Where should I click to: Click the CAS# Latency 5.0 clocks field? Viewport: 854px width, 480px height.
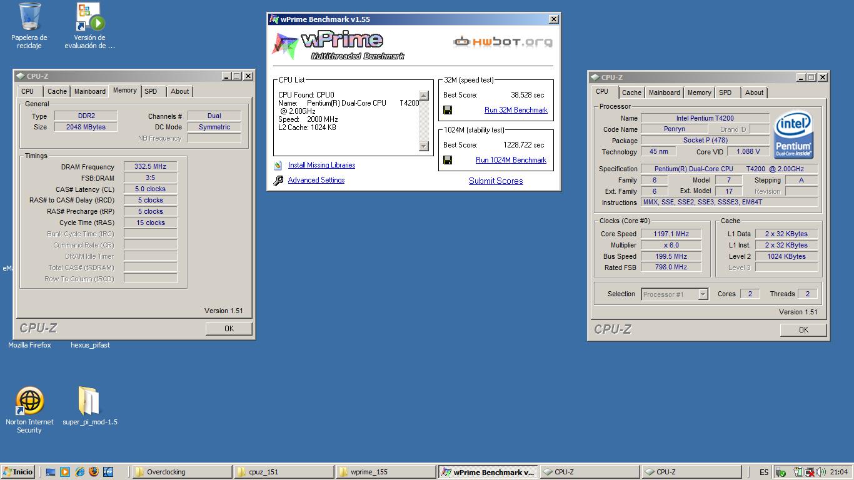coord(150,189)
